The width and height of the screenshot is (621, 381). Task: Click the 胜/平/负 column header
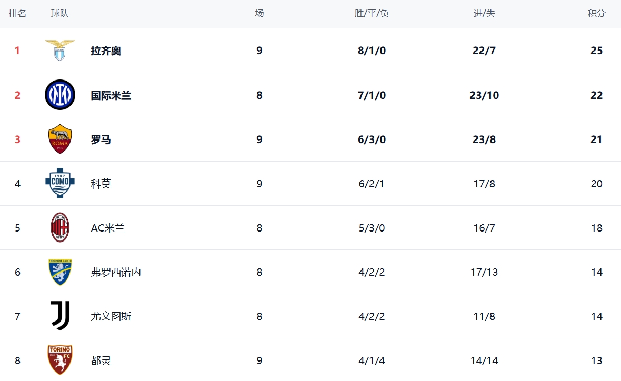point(372,14)
